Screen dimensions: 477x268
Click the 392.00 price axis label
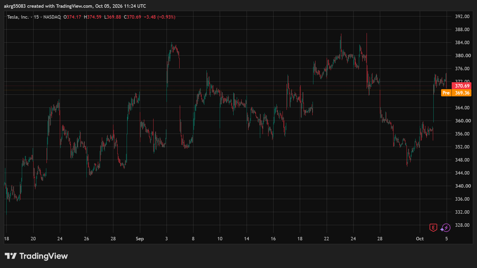[462, 17]
